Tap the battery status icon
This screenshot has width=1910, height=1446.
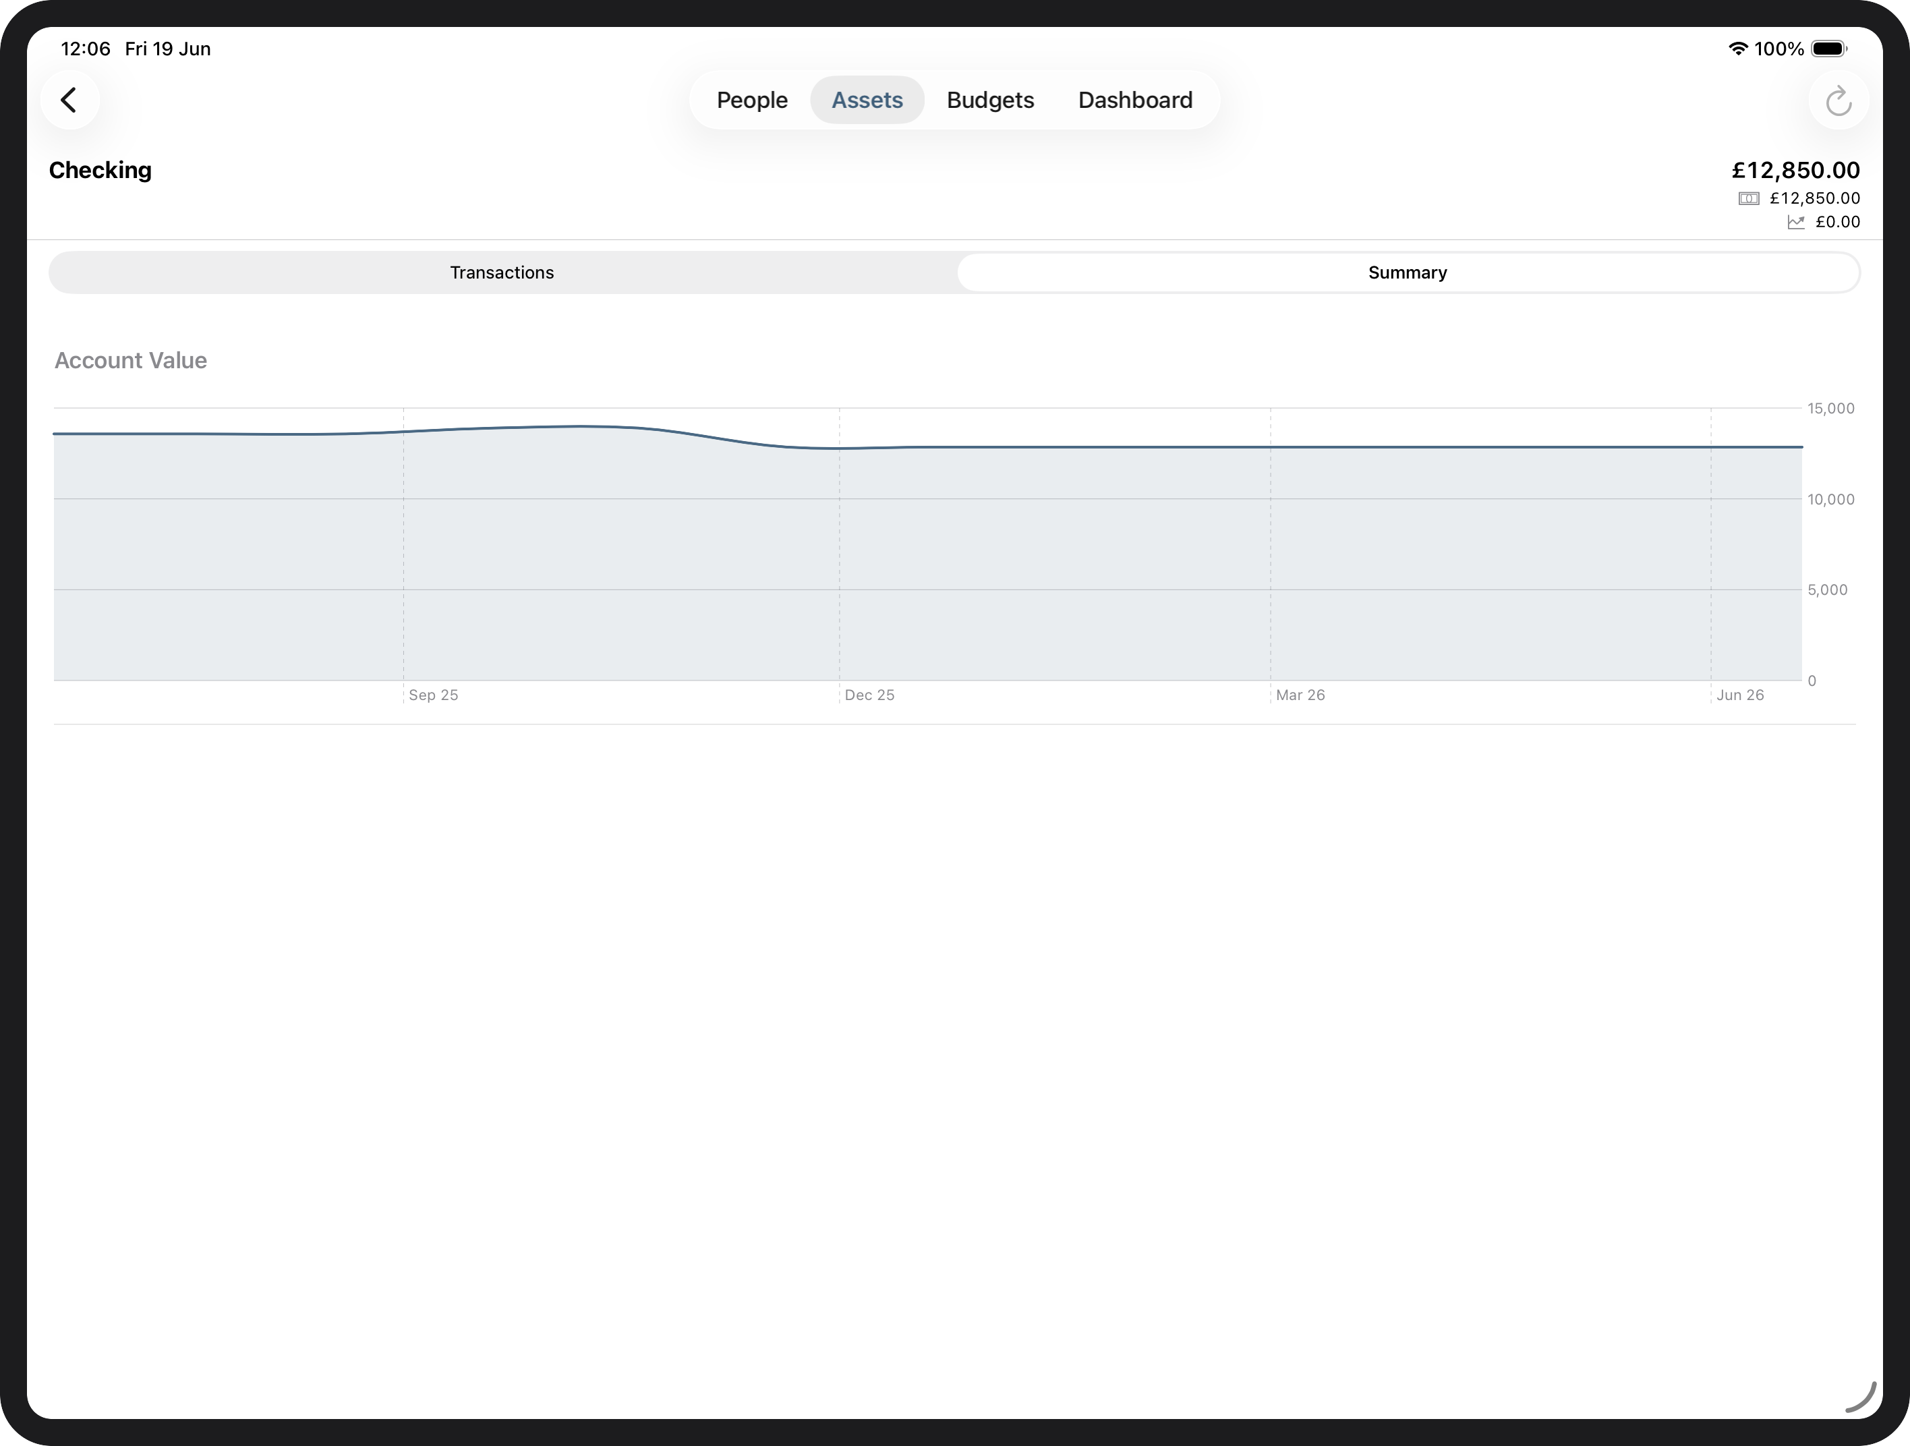coord(1829,49)
